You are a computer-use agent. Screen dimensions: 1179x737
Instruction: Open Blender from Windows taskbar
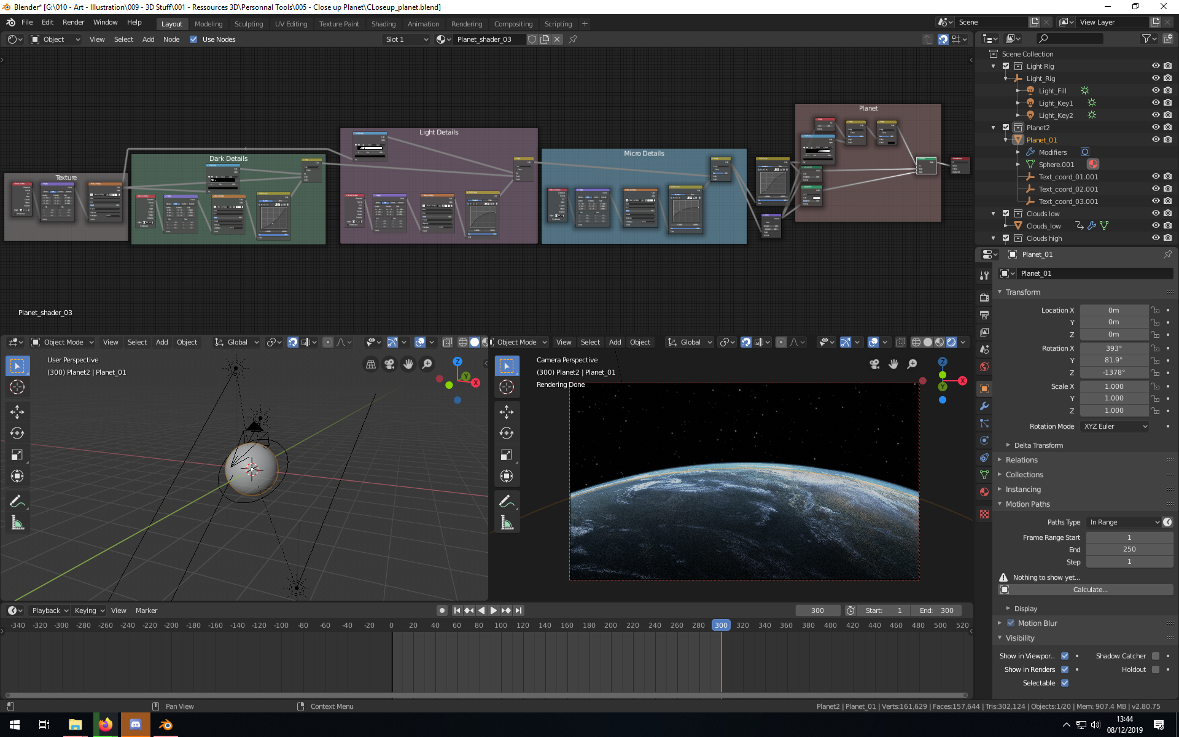[166, 725]
